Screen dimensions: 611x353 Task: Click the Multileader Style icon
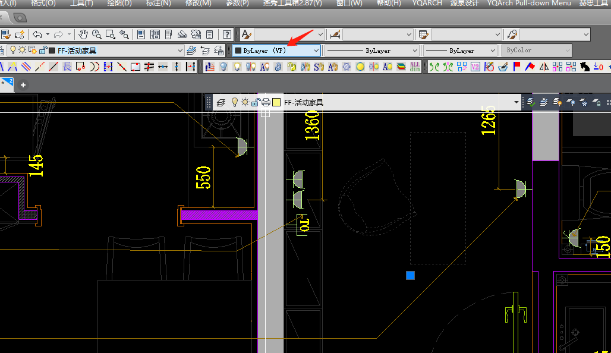(512, 34)
